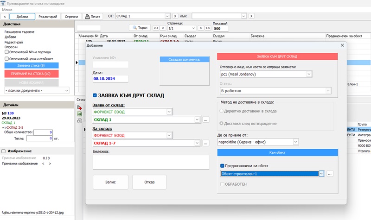Click Заявена стока (9) button
Screen dimensions: 371x220
point(32,65)
